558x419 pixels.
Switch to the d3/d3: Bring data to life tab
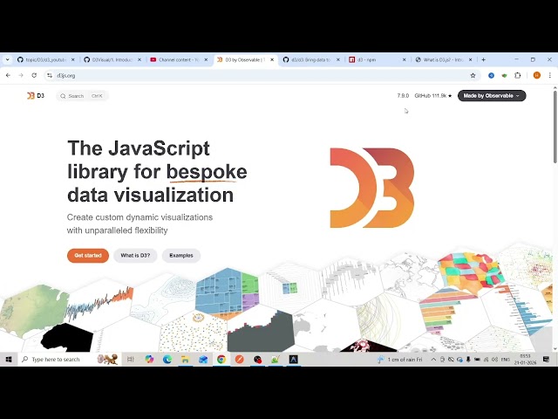click(312, 59)
